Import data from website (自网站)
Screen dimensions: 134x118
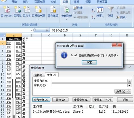[18, 11]
